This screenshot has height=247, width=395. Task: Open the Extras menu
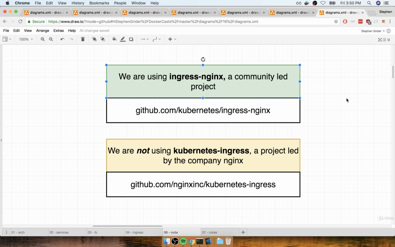tap(59, 31)
